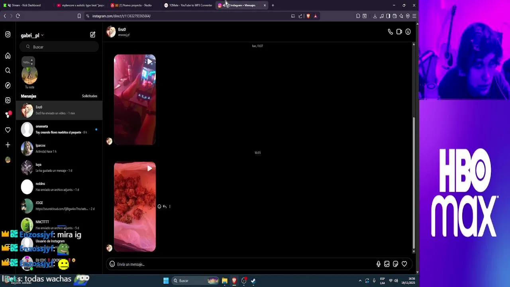Click the instagram.com address bar URL
Viewport: 510px width, 287px height.
tap(121, 16)
